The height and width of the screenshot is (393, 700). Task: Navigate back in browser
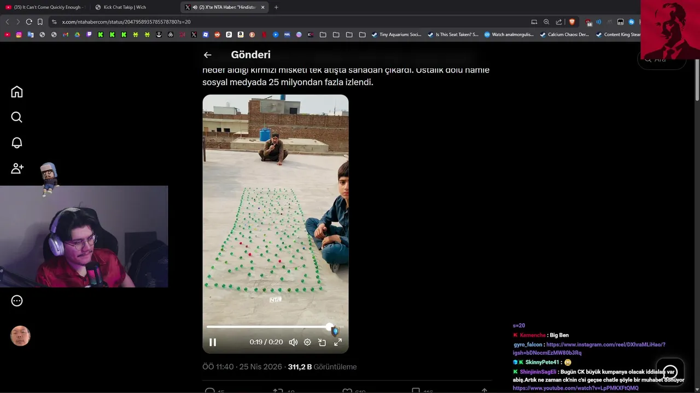click(7, 22)
